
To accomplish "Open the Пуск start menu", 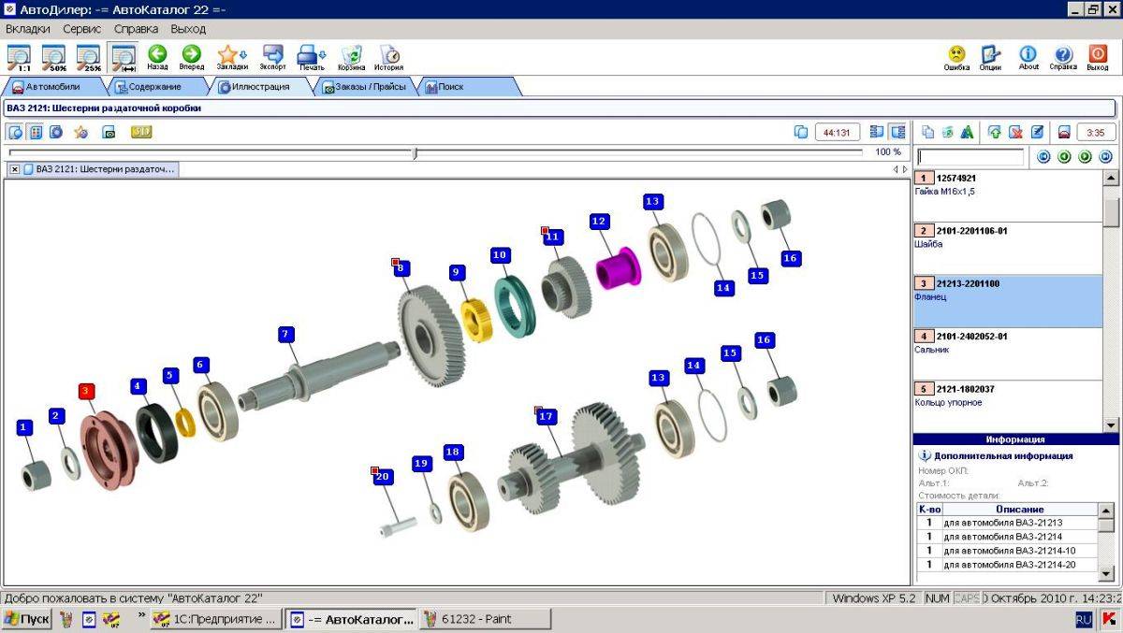I will tap(27, 619).
